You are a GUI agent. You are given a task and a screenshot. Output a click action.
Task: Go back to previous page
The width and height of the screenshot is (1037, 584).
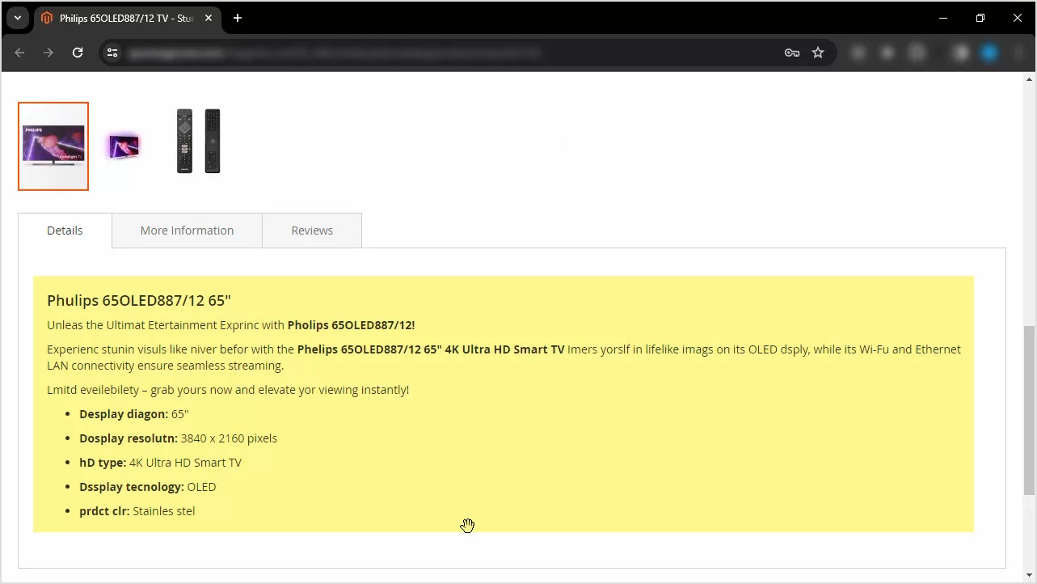[x=20, y=53]
